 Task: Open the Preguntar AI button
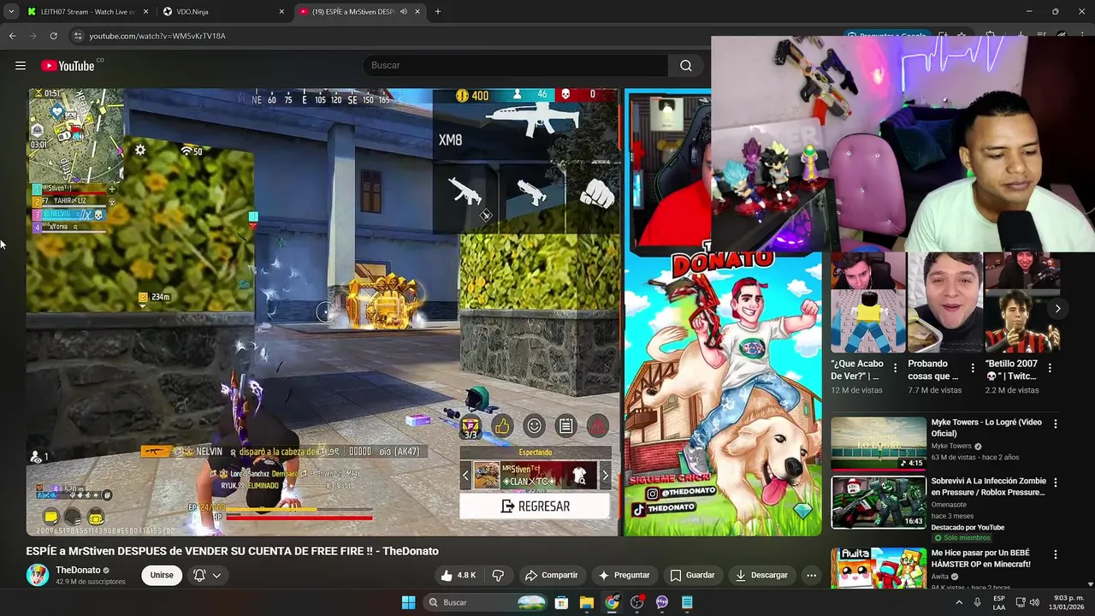[624, 575]
